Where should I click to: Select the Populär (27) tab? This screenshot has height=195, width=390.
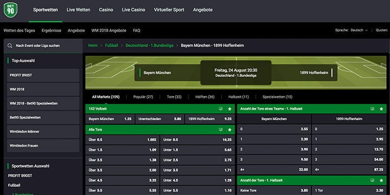(x=143, y=97)
